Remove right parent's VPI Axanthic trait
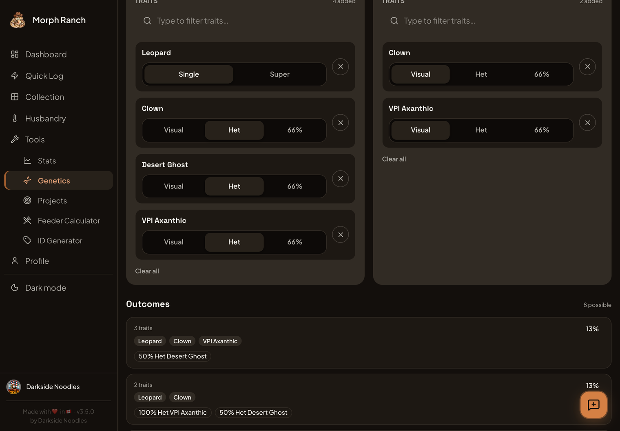The image size is (620, 431). [x=587, y=122]
